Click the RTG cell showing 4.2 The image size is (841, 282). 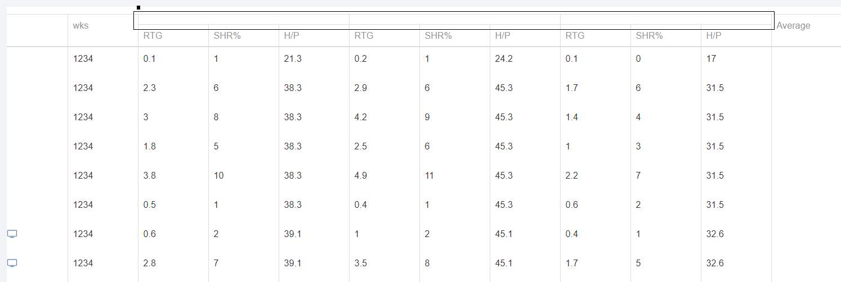(x=384, y=117)
